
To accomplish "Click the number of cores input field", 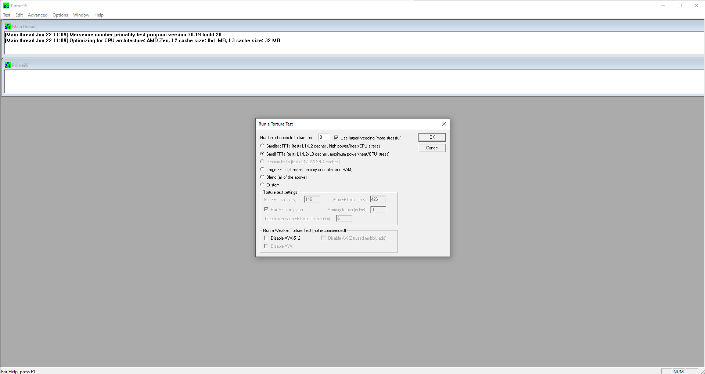I will (324, 137).
